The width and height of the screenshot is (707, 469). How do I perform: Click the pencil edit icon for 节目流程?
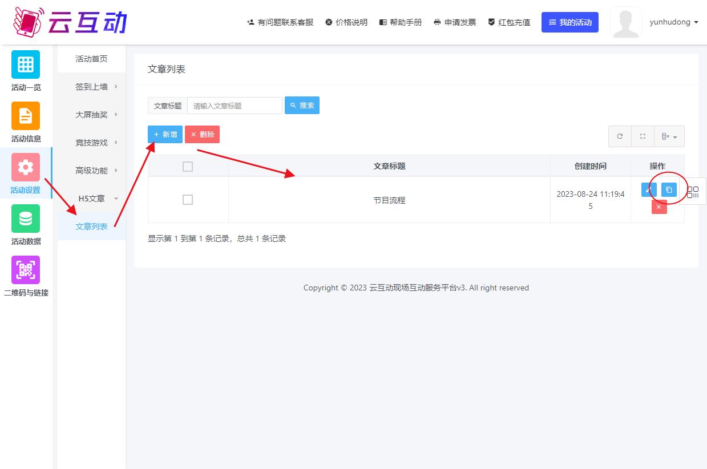(x=649, y=189)
